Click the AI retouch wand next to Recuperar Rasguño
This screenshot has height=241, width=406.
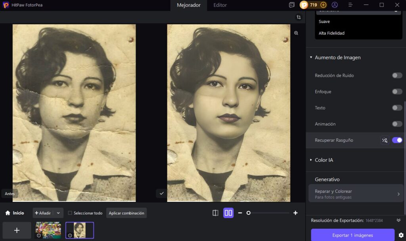(384, 140)
